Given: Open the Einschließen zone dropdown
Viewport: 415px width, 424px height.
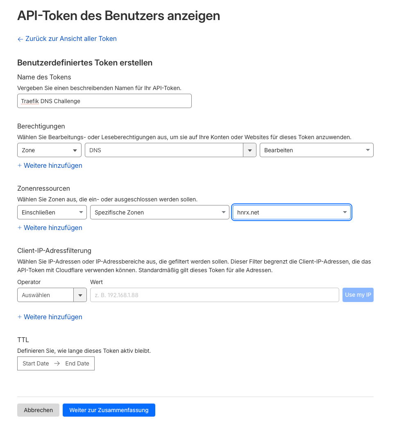Looking at the screenshot, I should [x=52, y=212].
